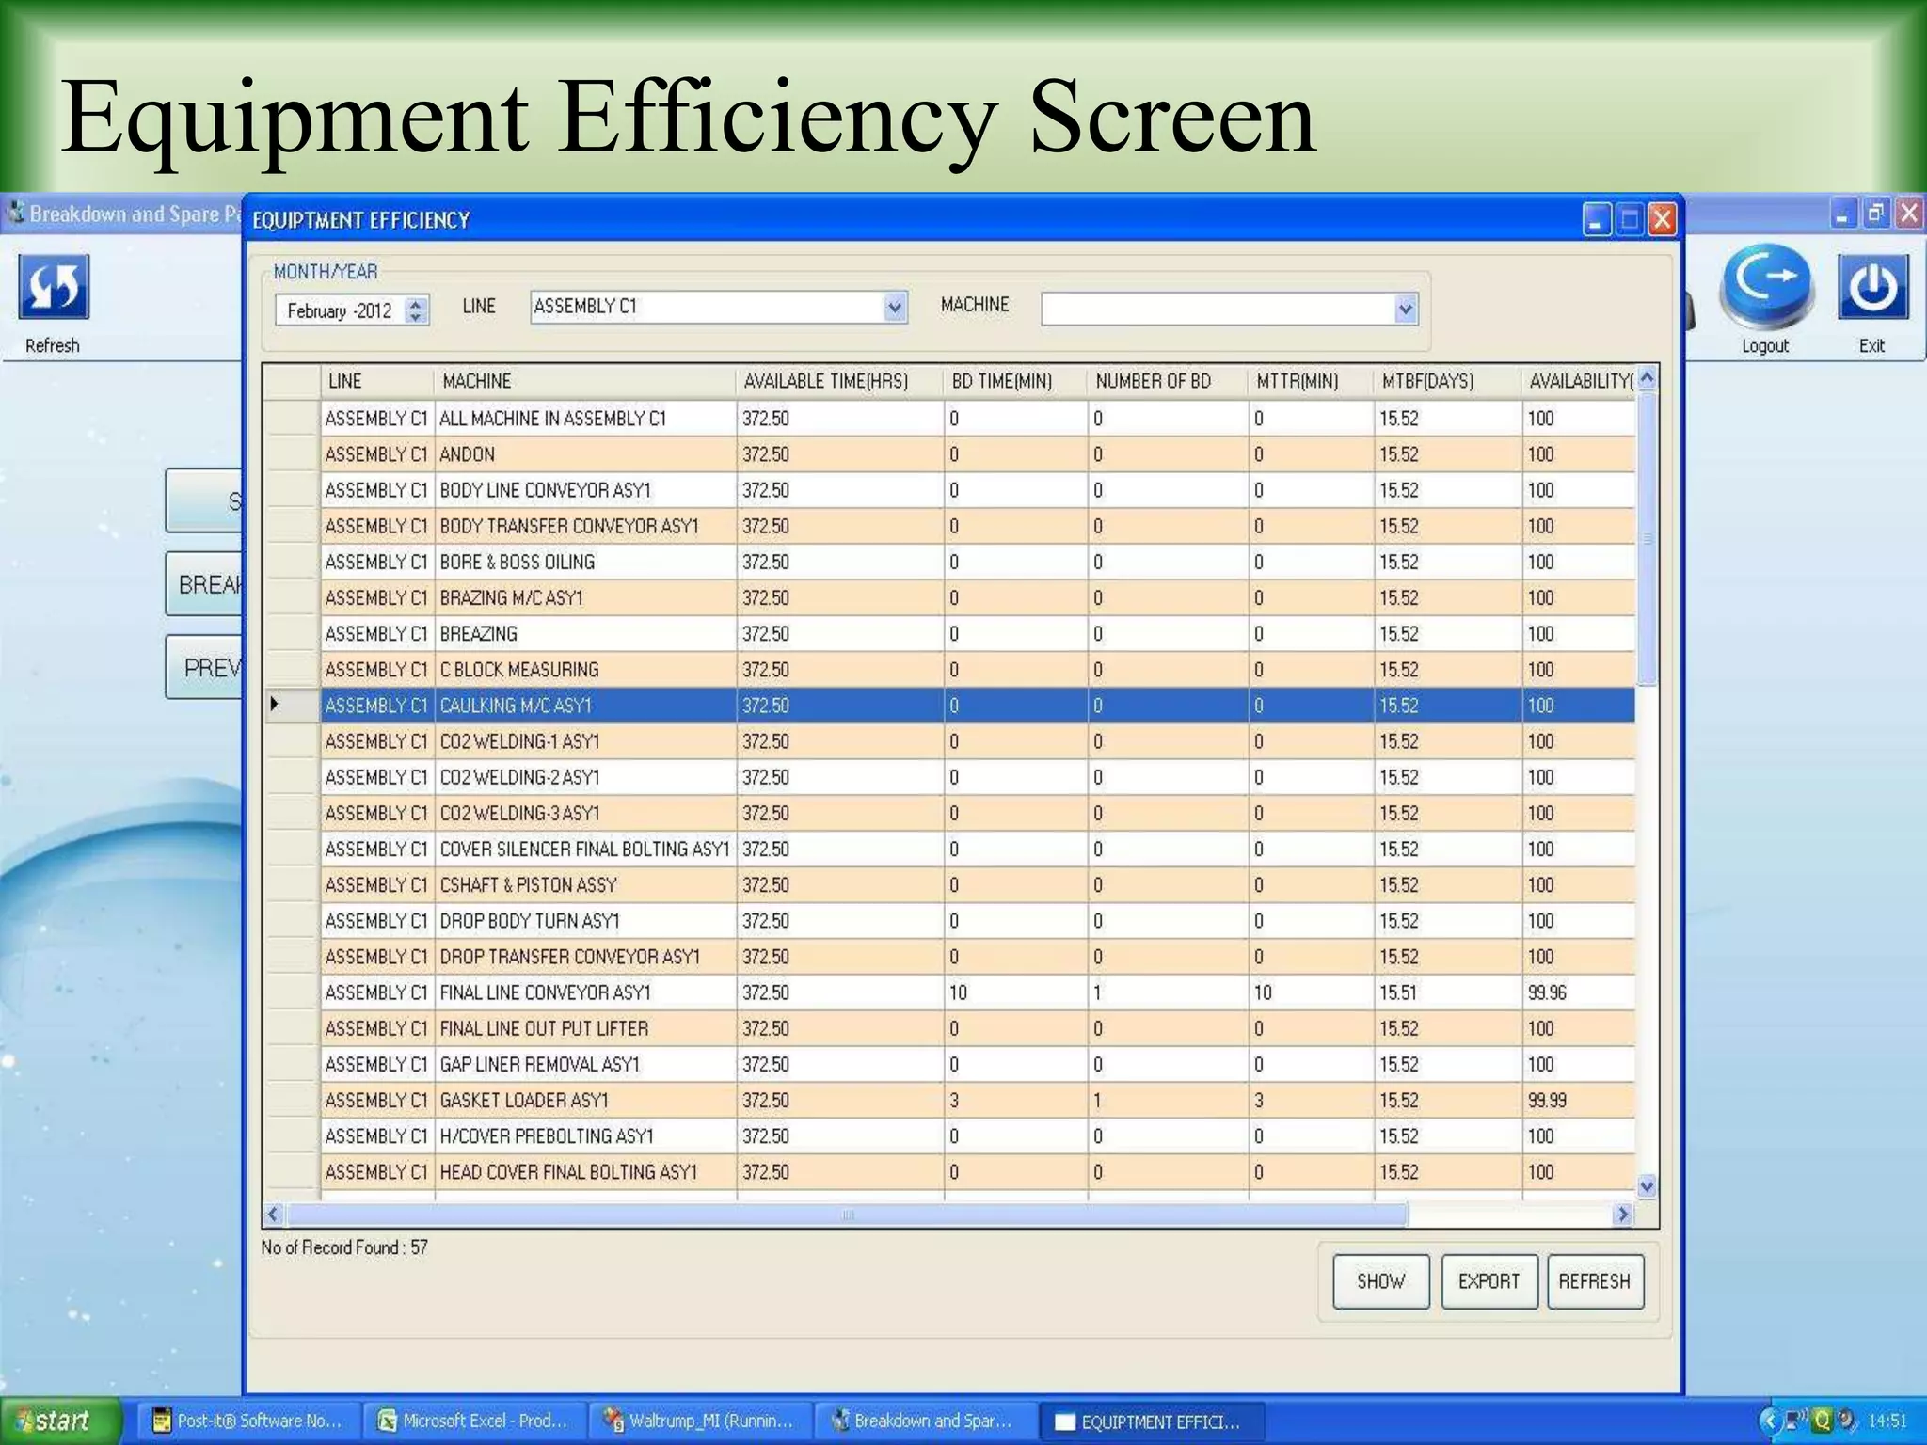Viewport: 1927px width, 1445px height.
Task: Click the vertical scrollbar down arrow
Action: tap(1647, 1186)
